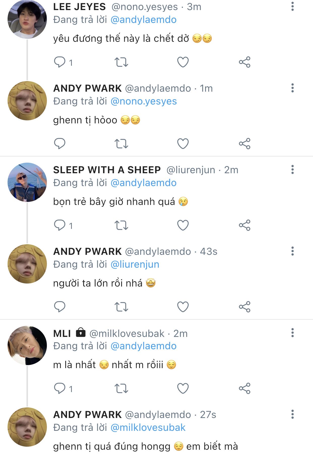Share LEE JEYES's tweet
Viewport: 313px width, 456px height.
244,62
